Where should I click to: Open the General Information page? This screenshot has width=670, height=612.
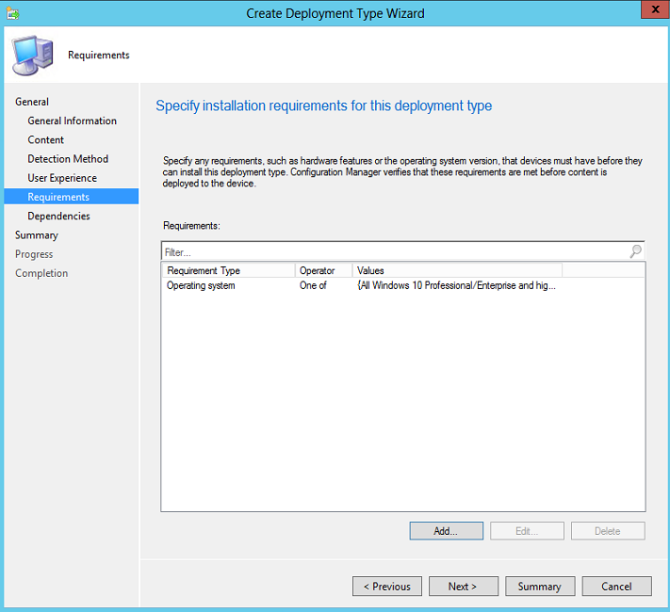[x=72, y=121]
